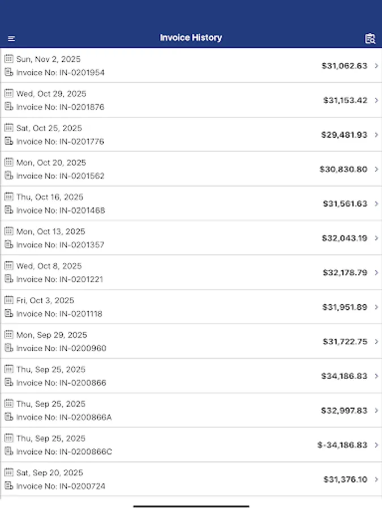Click the invoice icon beside IN-0200866C
382x510 pixels.
pos(8,452)
